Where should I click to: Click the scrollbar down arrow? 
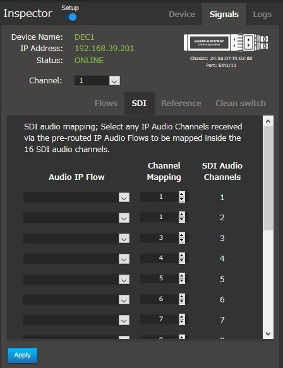coord(268,333)
